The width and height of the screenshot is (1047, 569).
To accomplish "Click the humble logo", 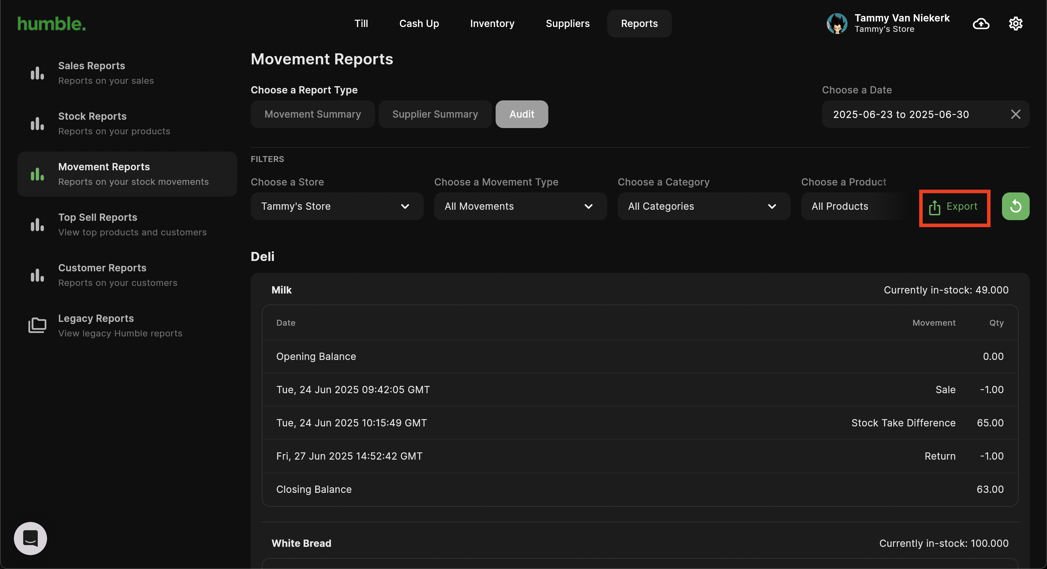I will point(52,24).
